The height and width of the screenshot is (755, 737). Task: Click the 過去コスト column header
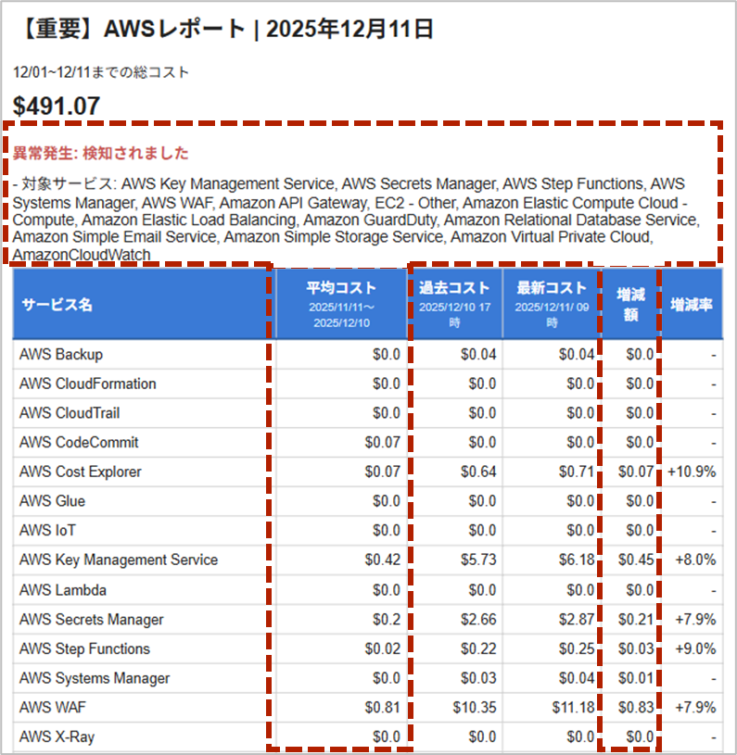pos(454,287)
